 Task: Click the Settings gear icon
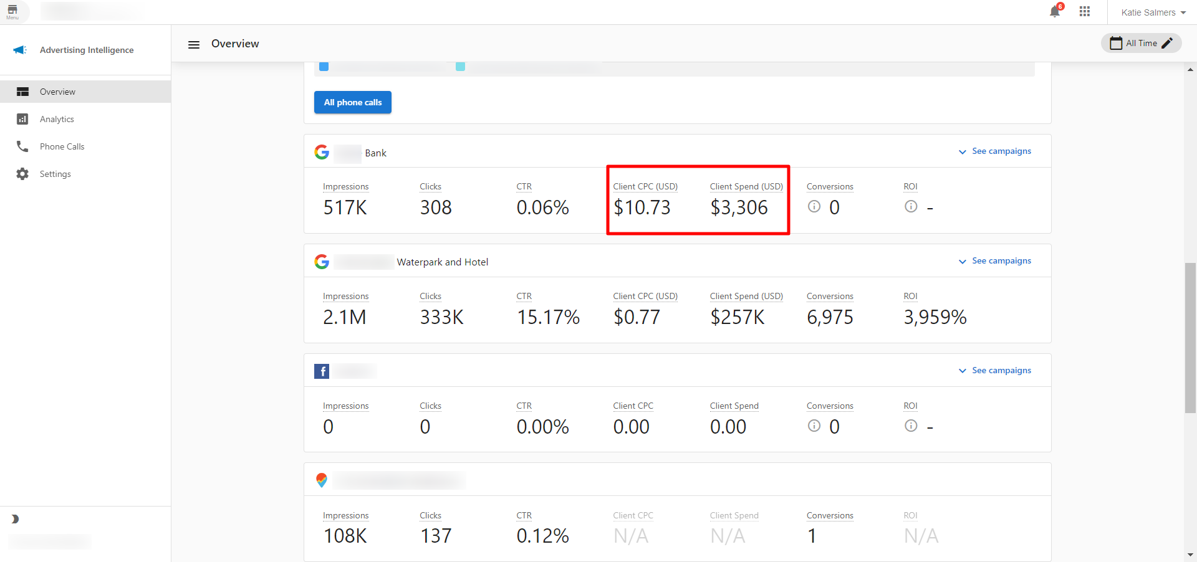coord(22,174)
